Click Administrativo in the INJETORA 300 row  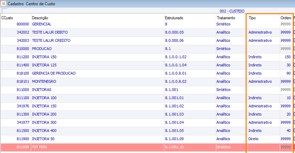pyautogui.click(x=260, y=122)
